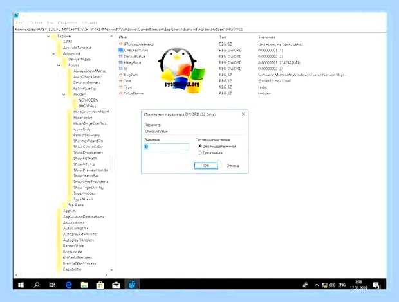Click the network icon in the system tray

[x=324, y=285]
